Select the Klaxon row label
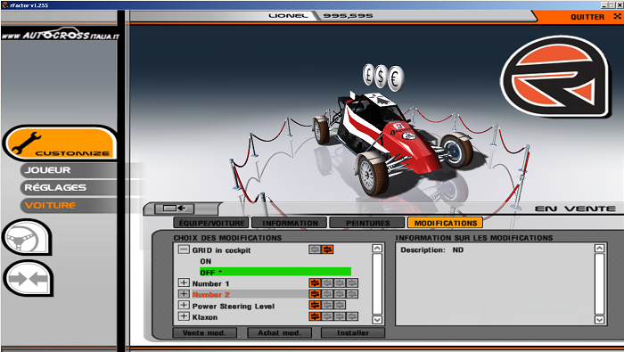This screenshot has height=352, width=624. point(205,317)
